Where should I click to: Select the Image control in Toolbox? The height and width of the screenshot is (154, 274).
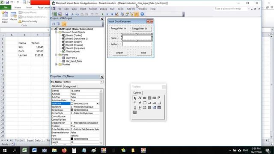(145, 107)
